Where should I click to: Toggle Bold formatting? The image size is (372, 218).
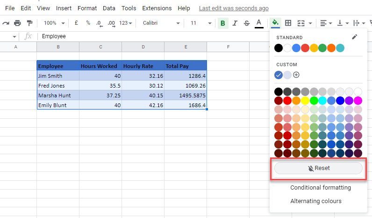[x=223, y=23]
